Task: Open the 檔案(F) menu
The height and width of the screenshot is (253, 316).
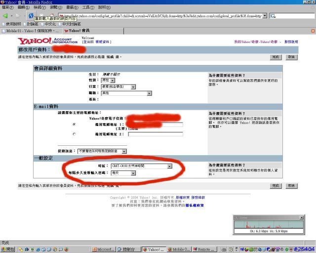Action: tap(8, 7)
